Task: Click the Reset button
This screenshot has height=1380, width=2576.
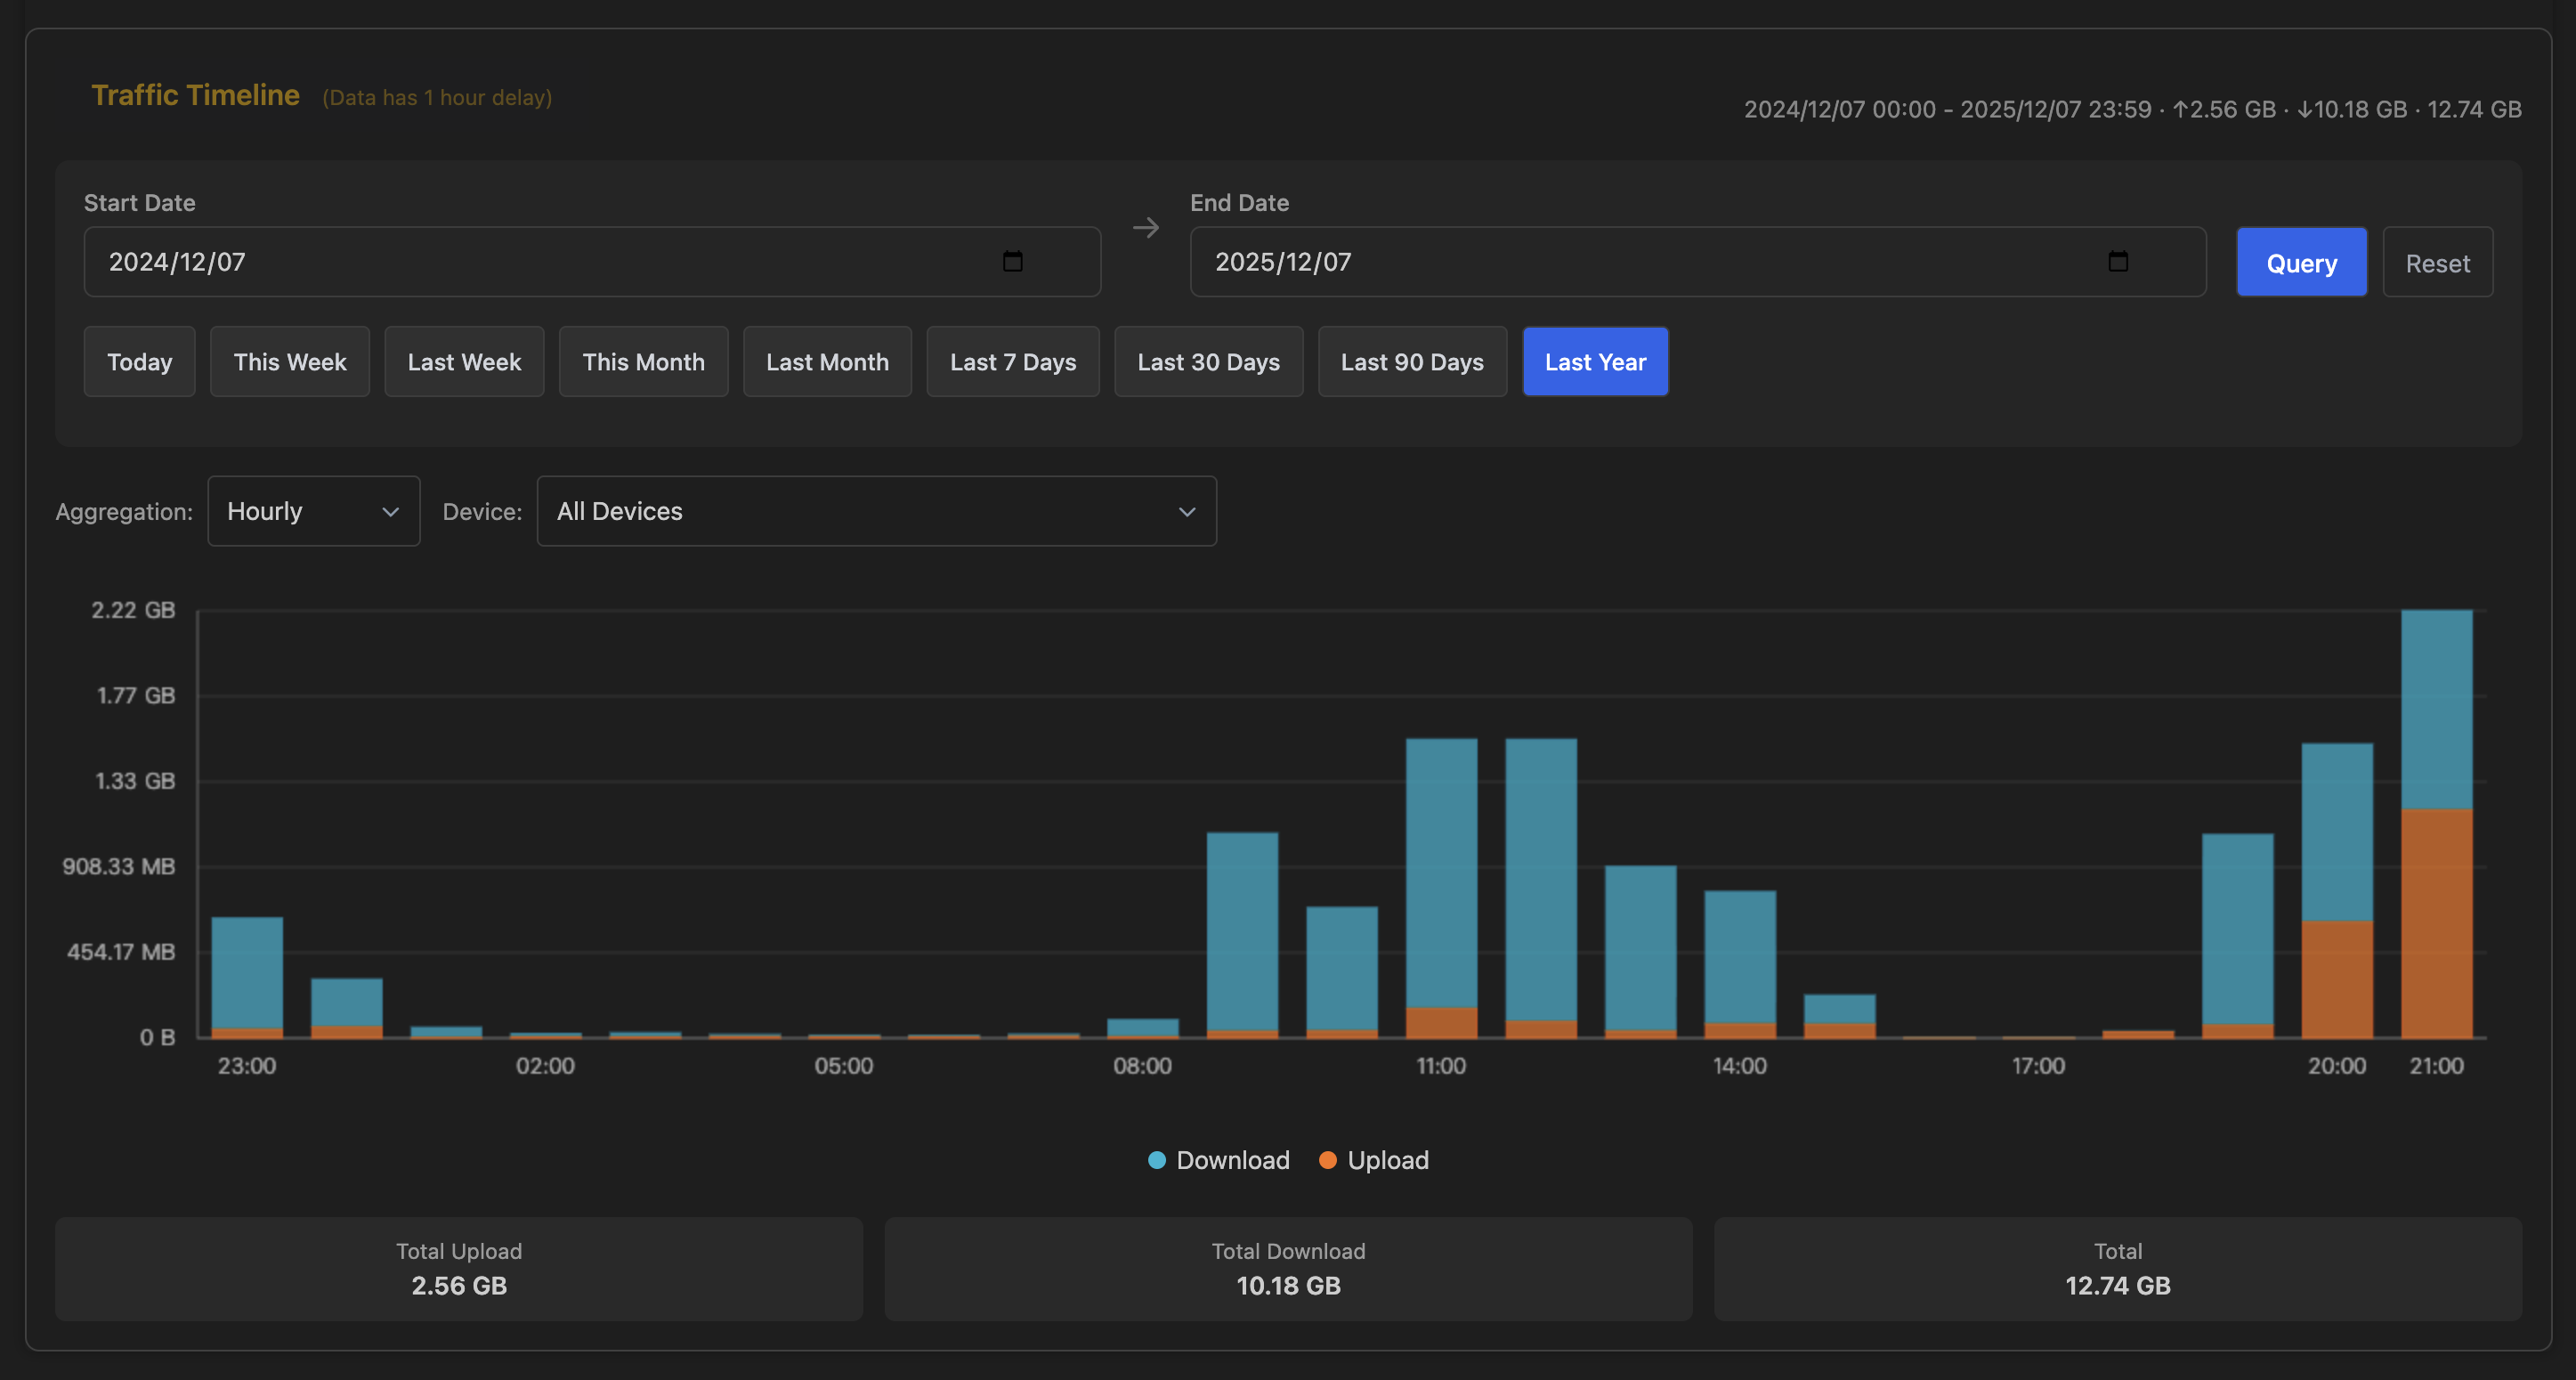Action: [x=2437, y=261]
